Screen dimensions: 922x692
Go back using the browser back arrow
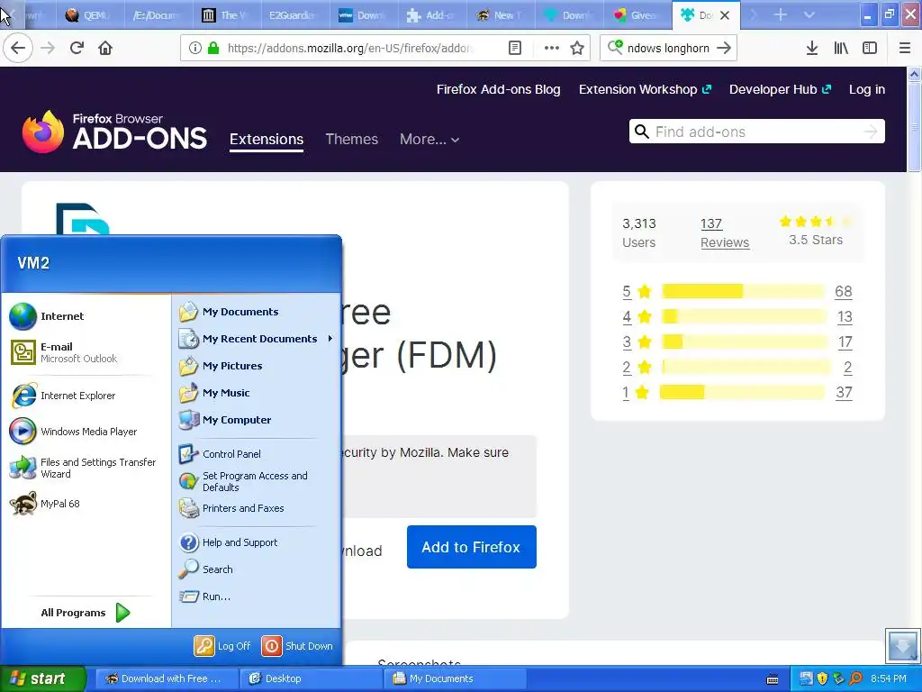click(18, 48)
